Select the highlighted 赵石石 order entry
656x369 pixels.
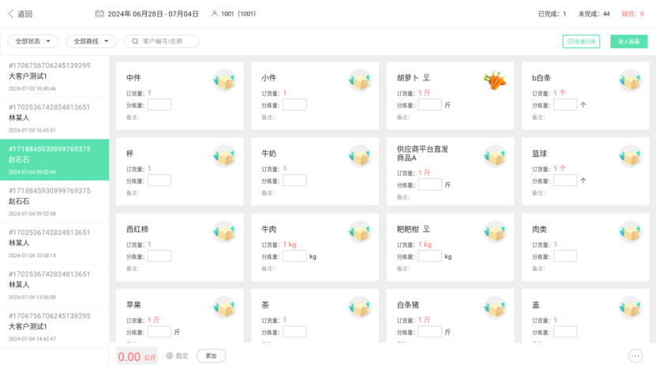[54, 160]
